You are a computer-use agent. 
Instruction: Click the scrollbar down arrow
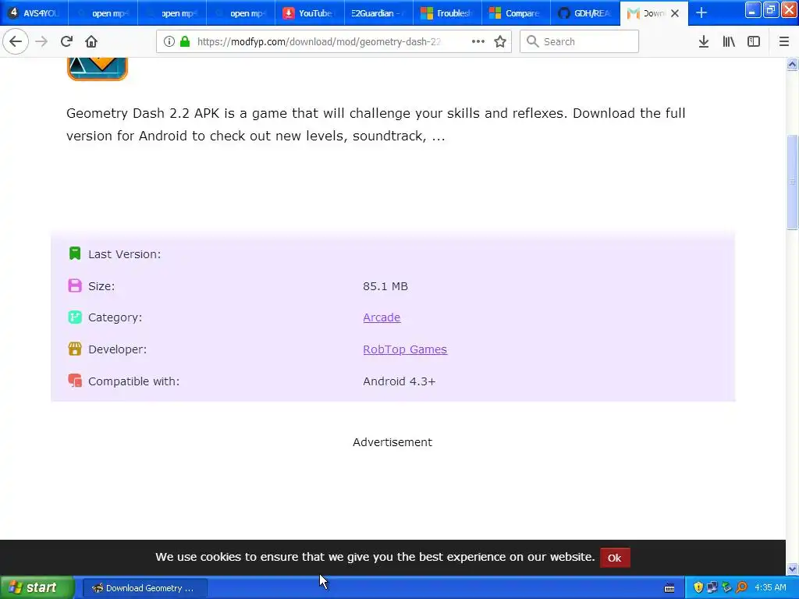[792, 569]
